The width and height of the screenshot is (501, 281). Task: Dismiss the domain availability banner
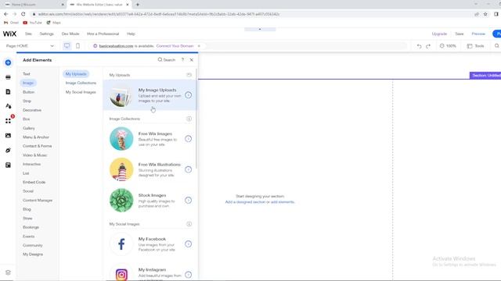(x=199, y=46)
